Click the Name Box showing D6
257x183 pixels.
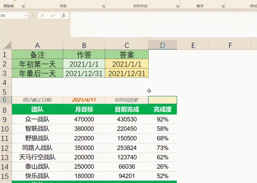[12, 15]
